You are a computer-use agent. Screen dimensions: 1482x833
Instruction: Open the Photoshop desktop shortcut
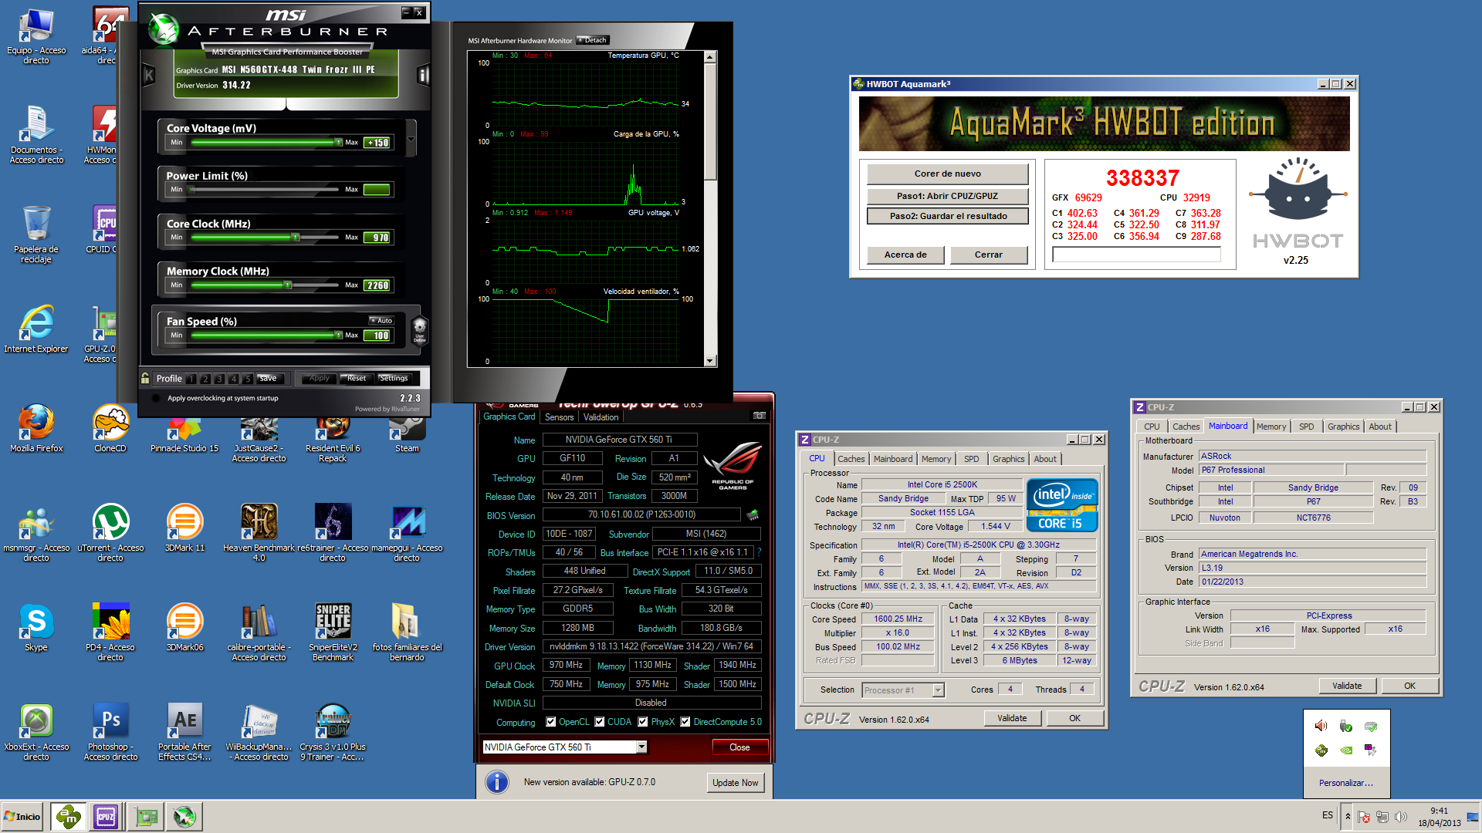coord(110,731)
